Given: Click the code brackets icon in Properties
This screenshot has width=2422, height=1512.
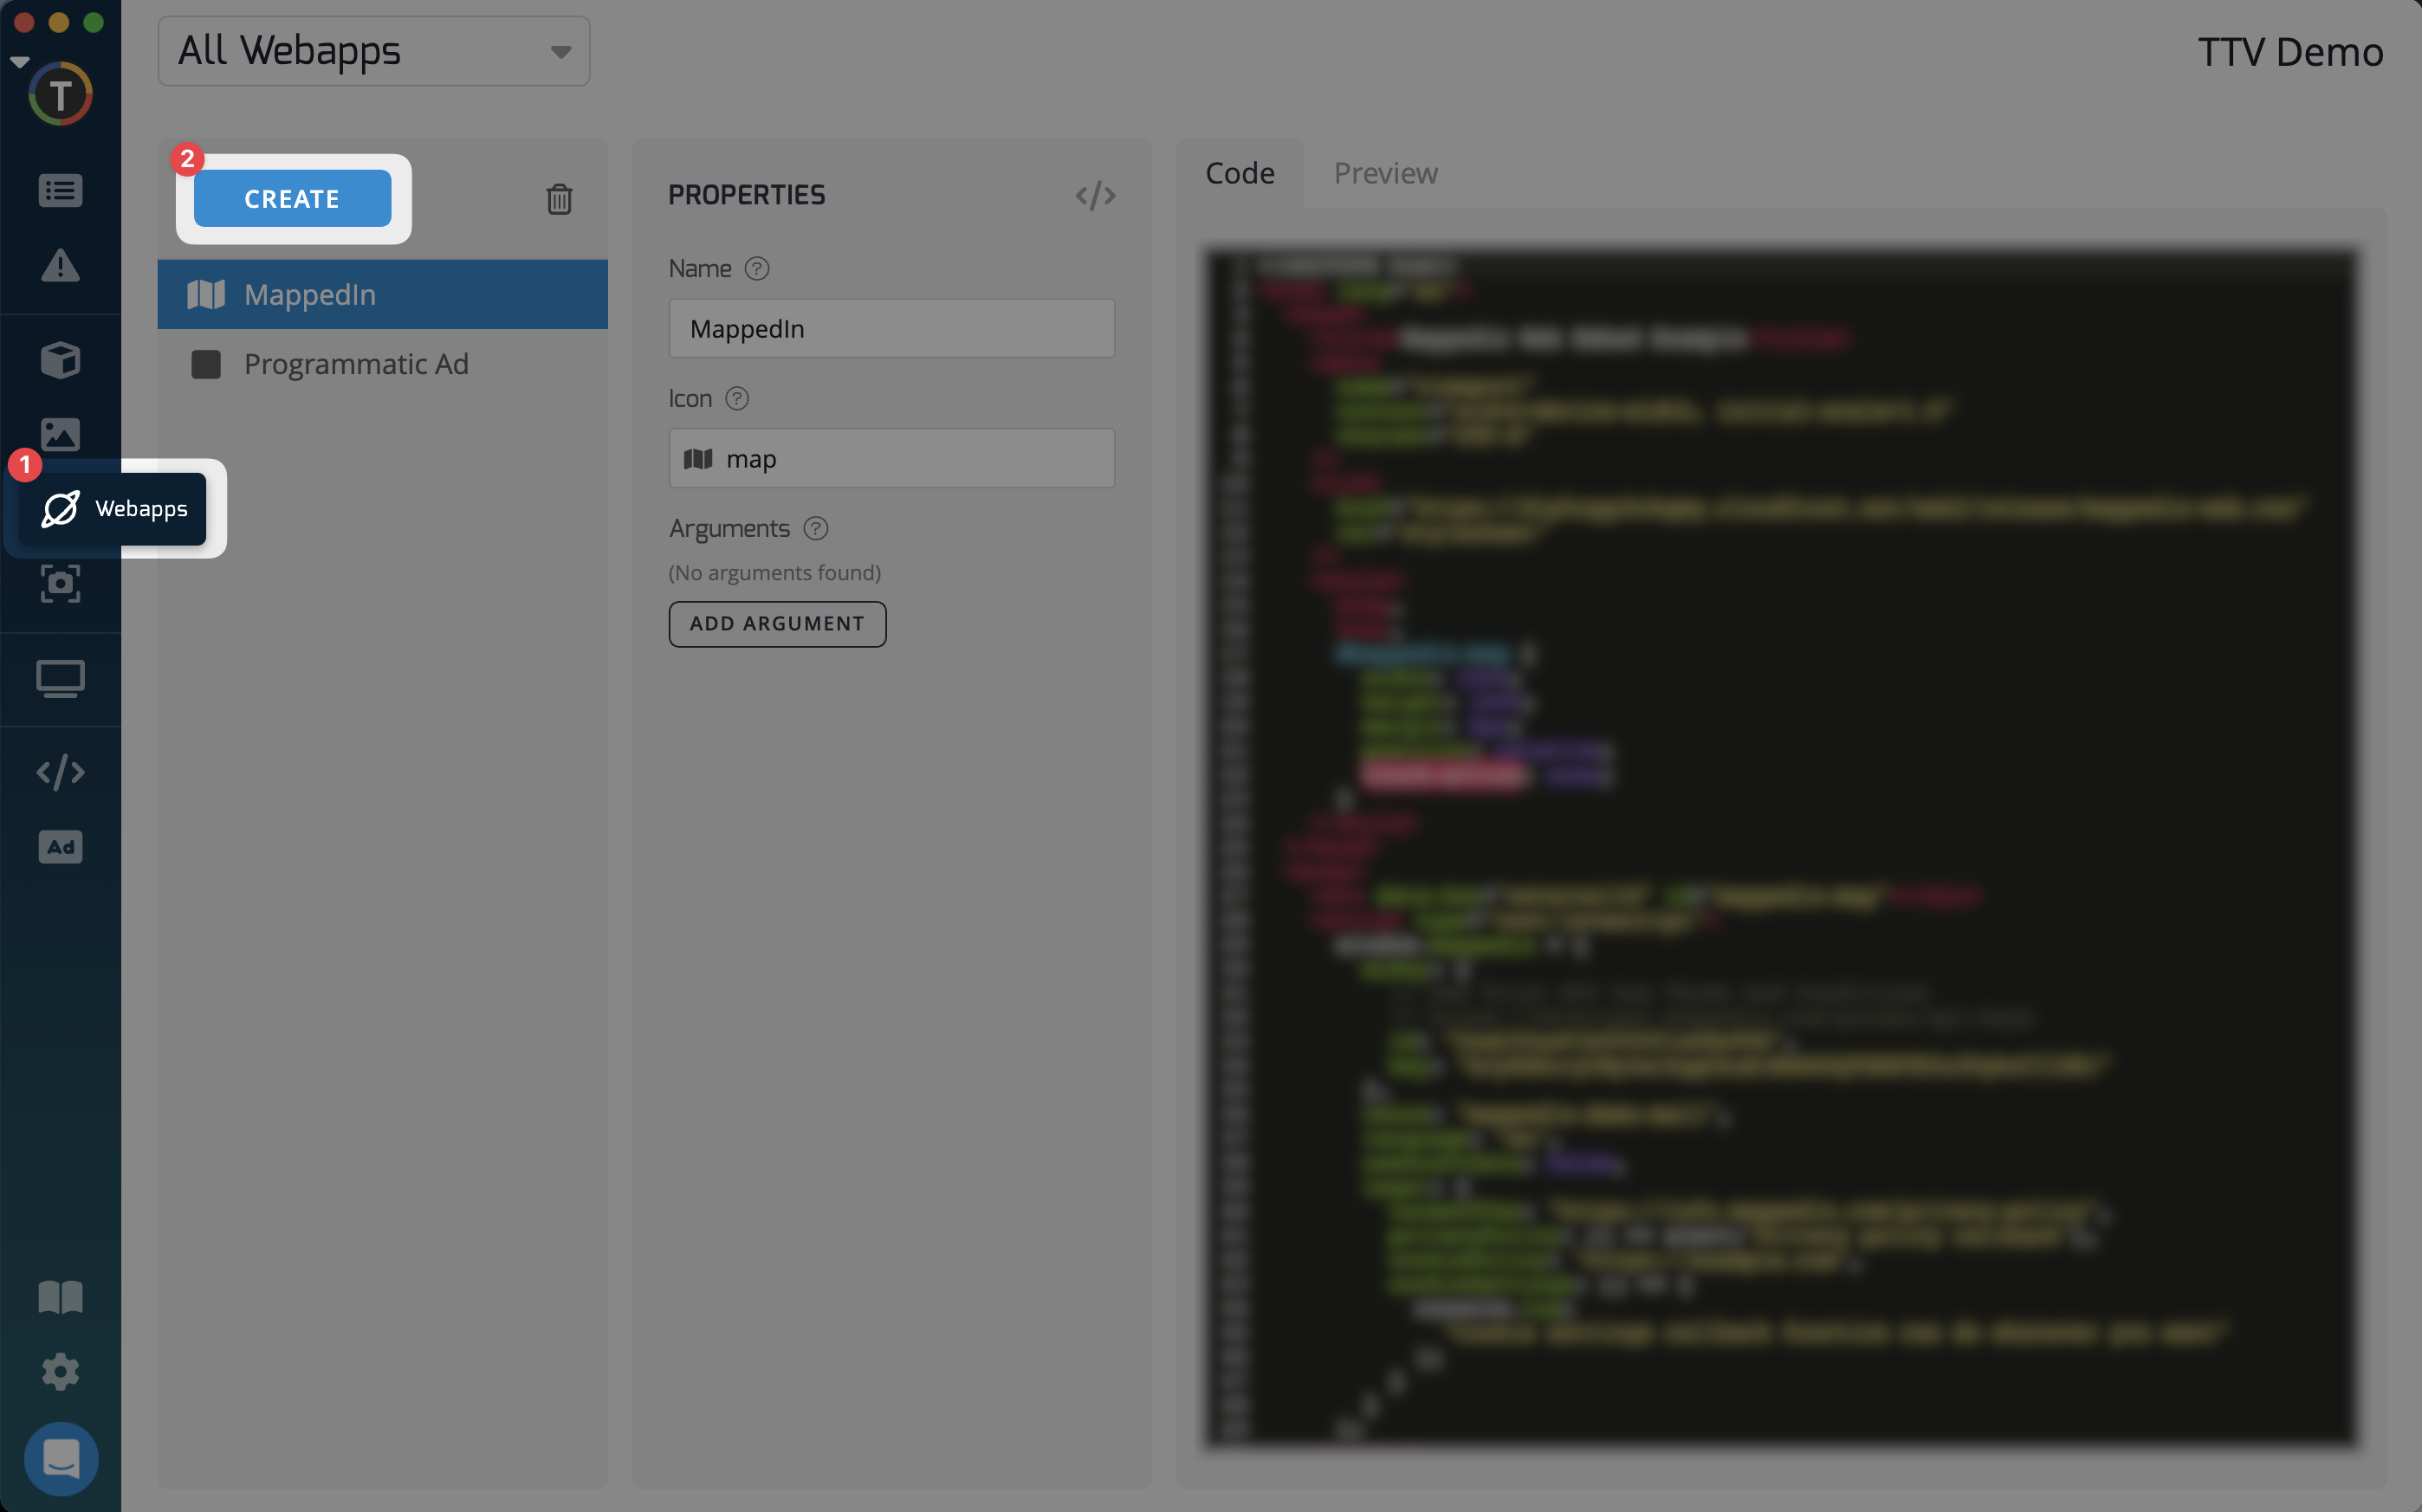Looking at the screenshot, I should coord(1095,195).
